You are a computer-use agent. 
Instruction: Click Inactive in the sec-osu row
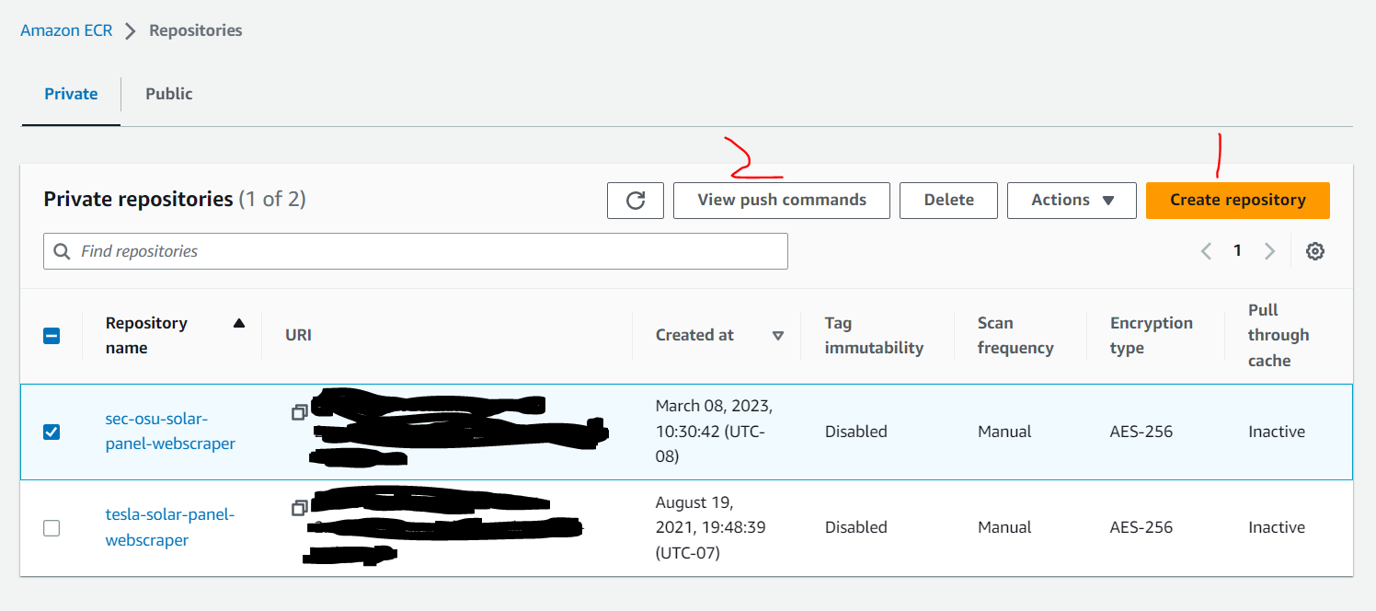click(1277, 432)
